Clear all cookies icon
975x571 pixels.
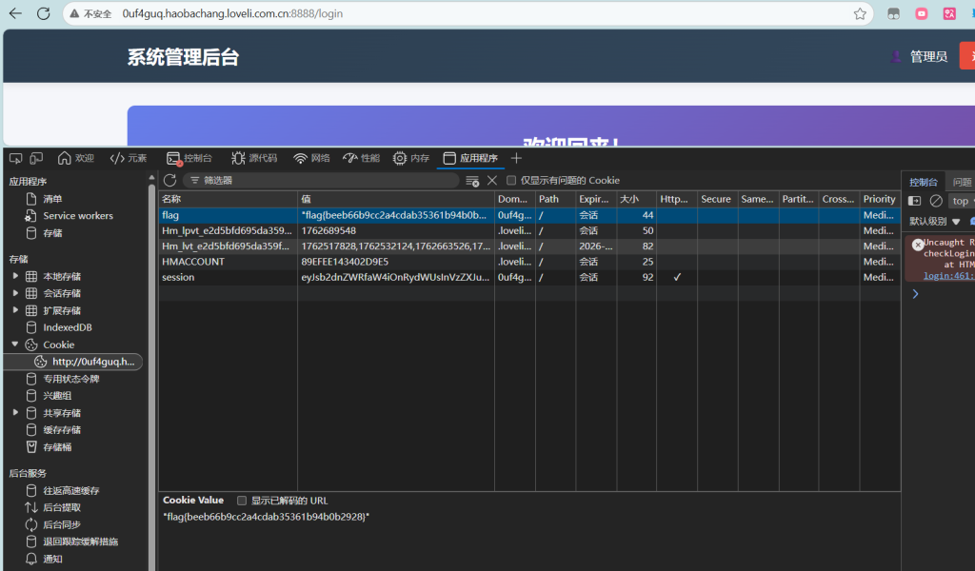[472, 181]
